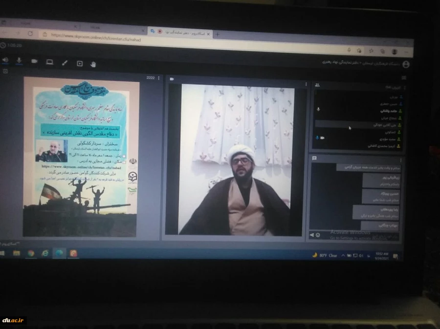Click the send arrow in chat box

click(x=312, y=235)
